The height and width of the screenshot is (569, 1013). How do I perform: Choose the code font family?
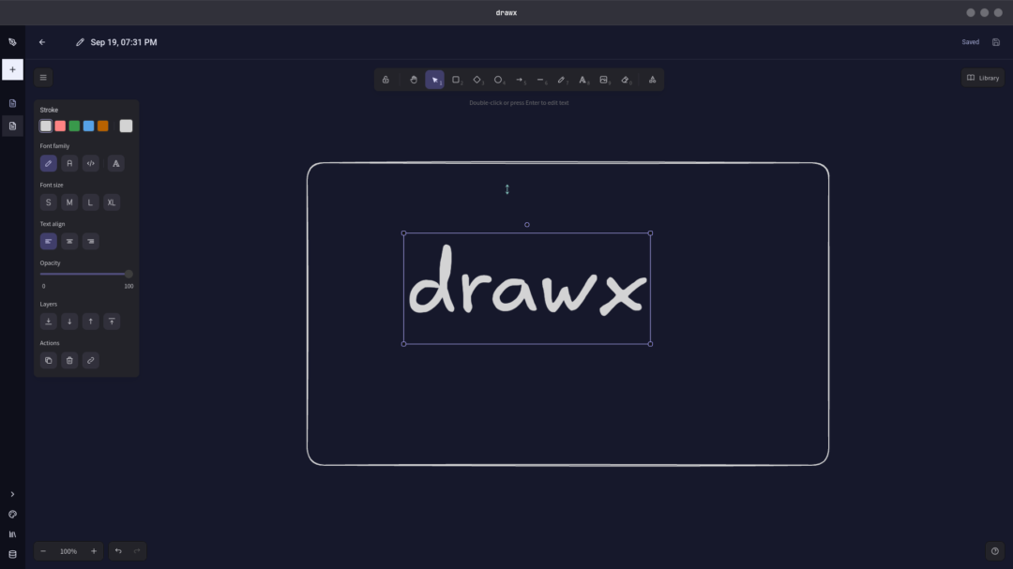[90, 163]
